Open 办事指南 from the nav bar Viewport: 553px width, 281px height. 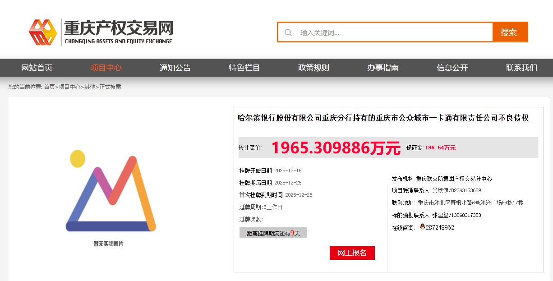pos(383,68)
